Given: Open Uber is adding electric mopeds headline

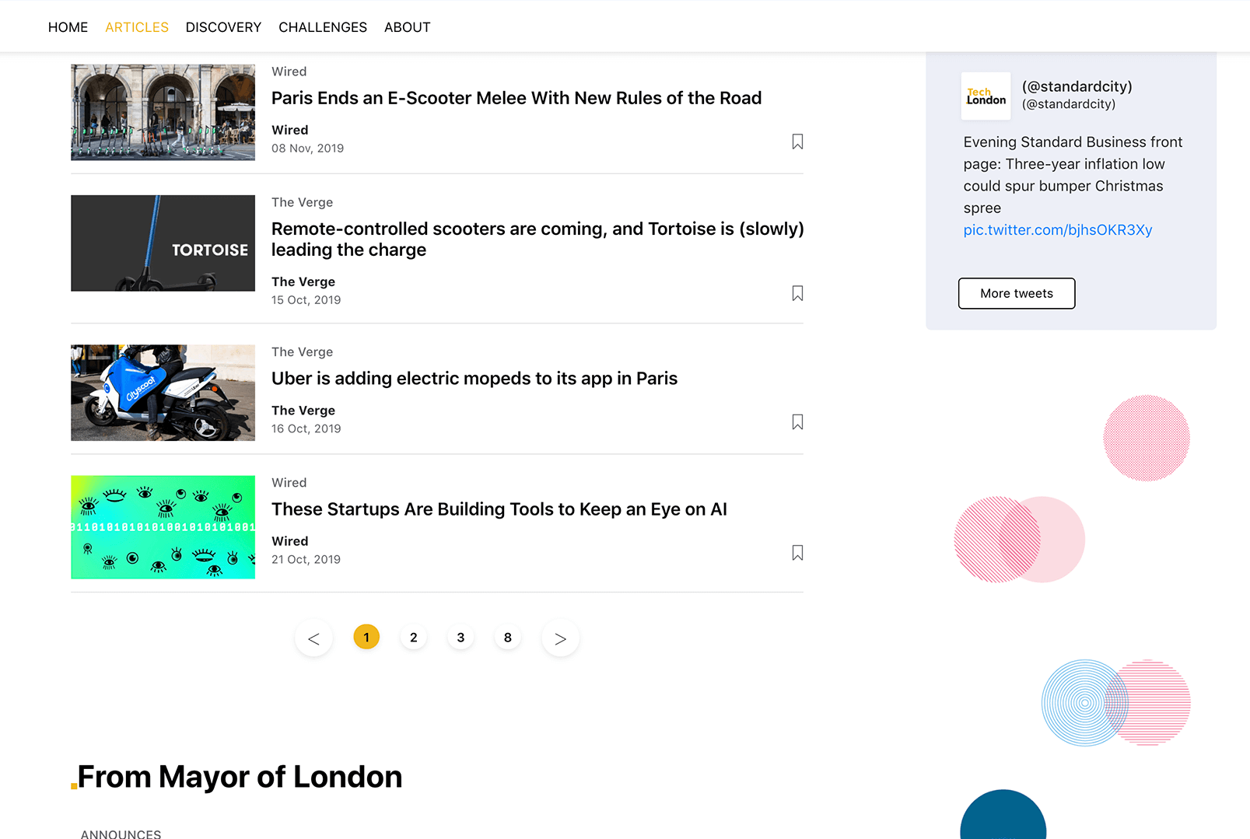Looking at the screenshot, I should pyautogui.click(x=474, y=379).
